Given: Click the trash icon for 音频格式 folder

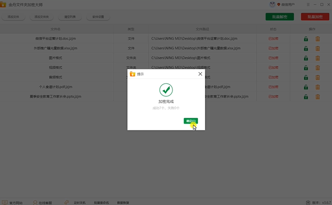Looking at the screenshot, I should [x=318, y=77].
